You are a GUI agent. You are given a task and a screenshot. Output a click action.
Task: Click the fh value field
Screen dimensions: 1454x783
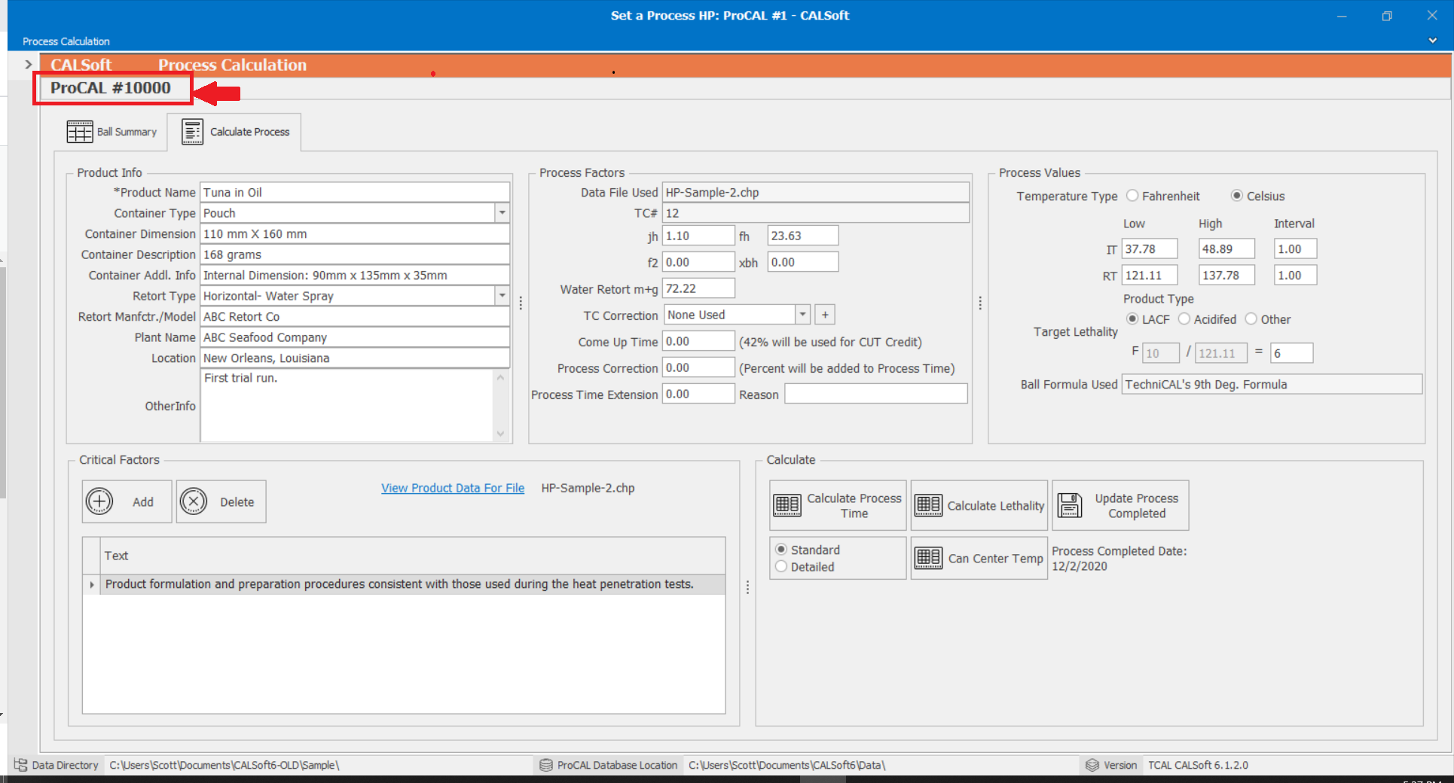coord(802,236)
